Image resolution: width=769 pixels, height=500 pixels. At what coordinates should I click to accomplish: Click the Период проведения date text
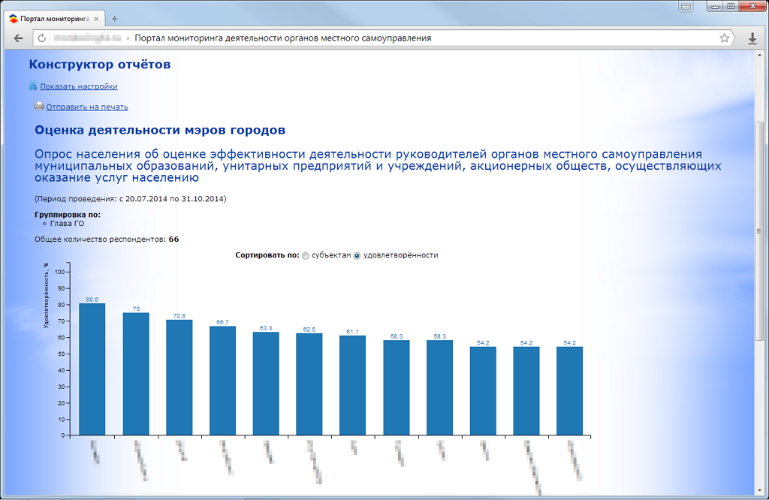(x=131, y=199)
